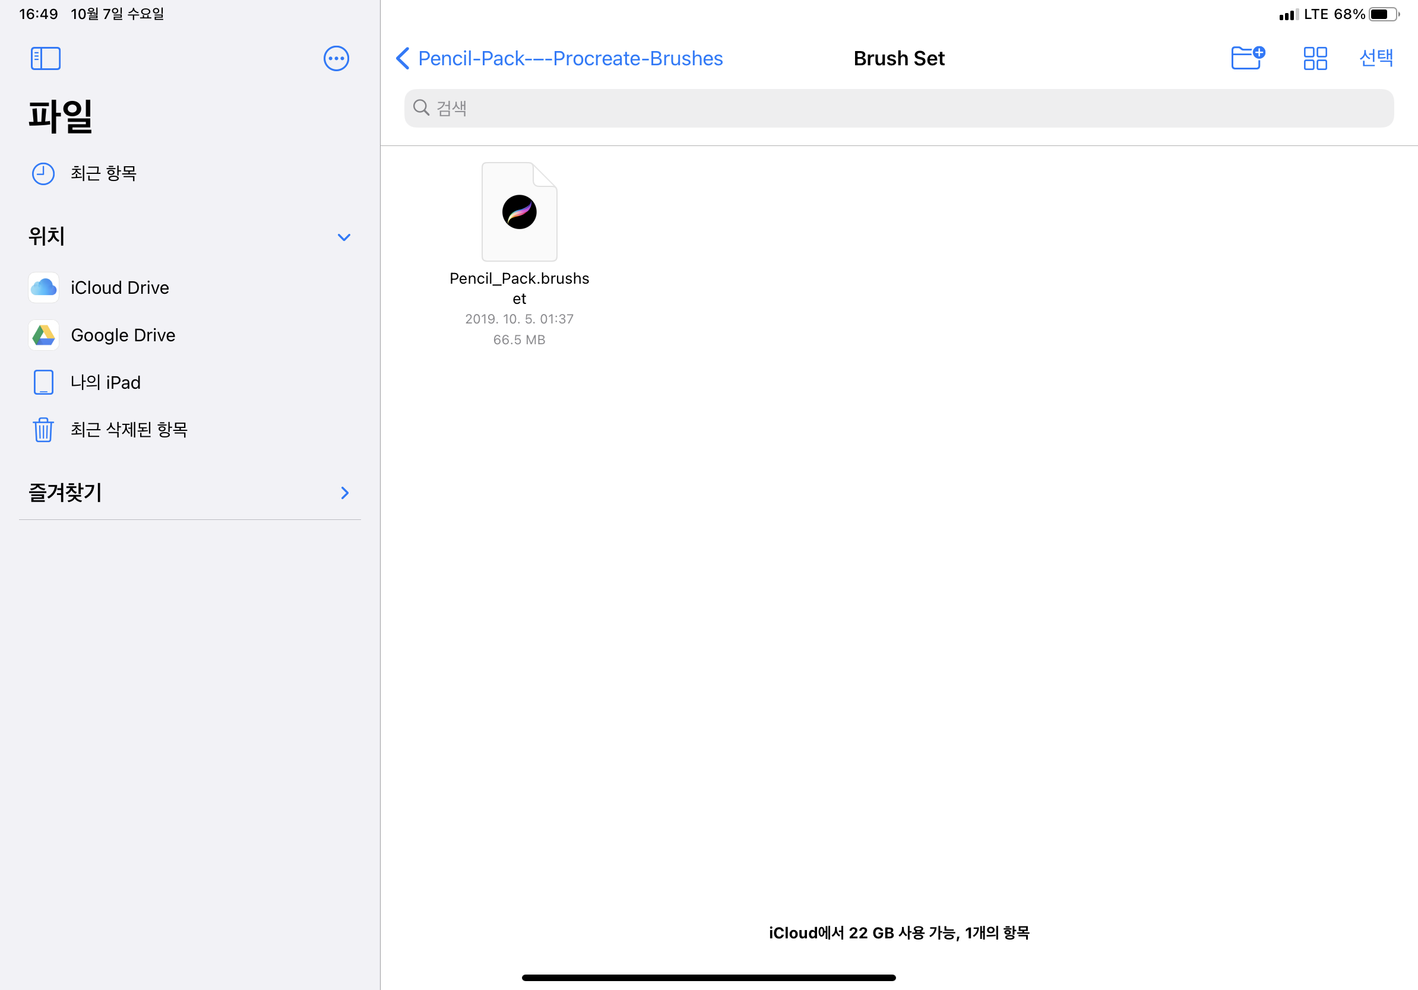Expand the 즐겨찾기 favorites section
Viewport: 1418px width, 990px height.
[344, 493]
